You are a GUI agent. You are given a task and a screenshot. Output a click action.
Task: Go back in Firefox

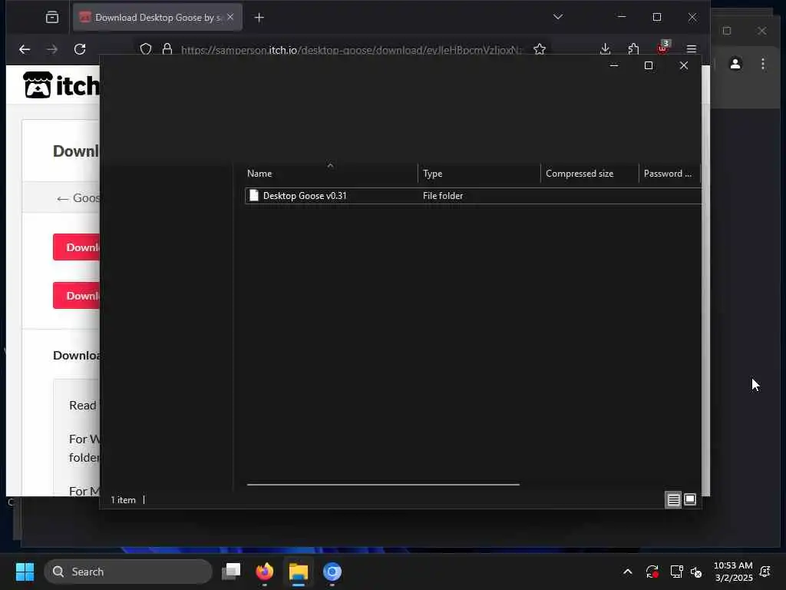(25, 49)
